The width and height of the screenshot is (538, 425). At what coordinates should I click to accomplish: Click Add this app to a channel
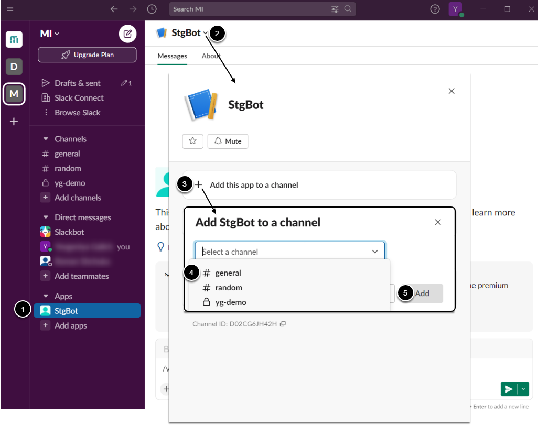pyautogui.click(x=319, y=185)
